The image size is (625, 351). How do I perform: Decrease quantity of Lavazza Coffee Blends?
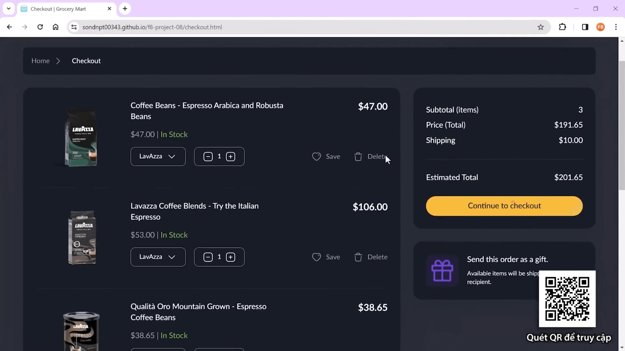pyautogui.click(x=208, y=257)
